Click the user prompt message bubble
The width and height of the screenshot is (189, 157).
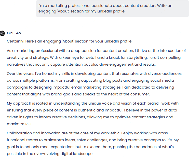click(x=112, y=8)
